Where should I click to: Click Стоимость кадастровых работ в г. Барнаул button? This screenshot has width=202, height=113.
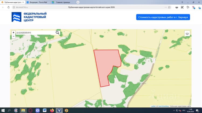pyautogui.click(x=163, y=17)
